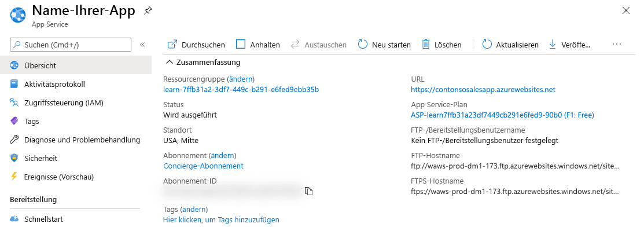Click the Schnellstart cloud icon
This screenshot has height=227, width=644.
click(14, 219)
